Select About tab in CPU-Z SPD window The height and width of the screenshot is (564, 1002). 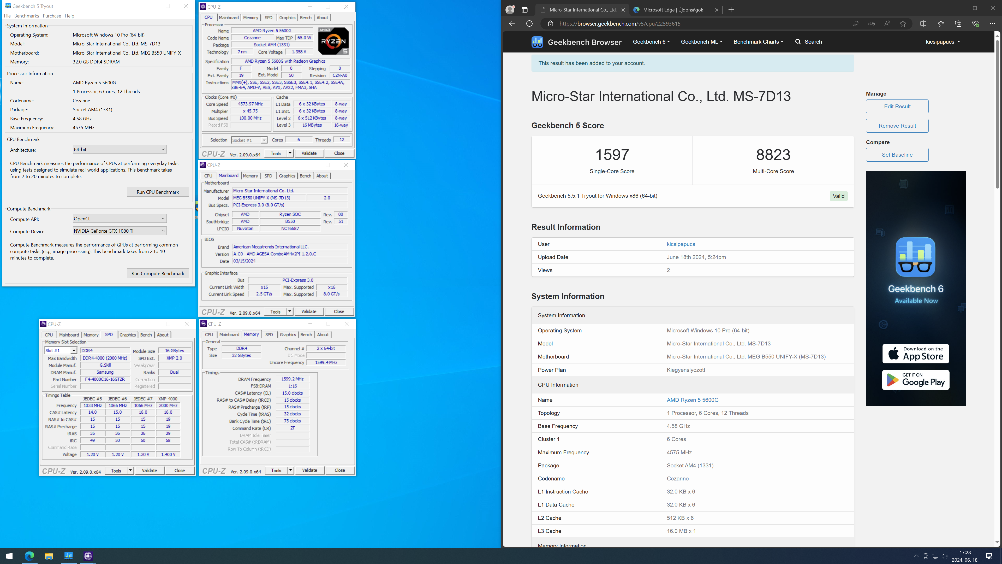[163, 335]
